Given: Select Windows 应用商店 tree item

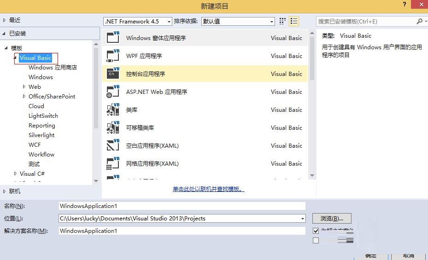Looking at the screenshot, I should 53,67.
